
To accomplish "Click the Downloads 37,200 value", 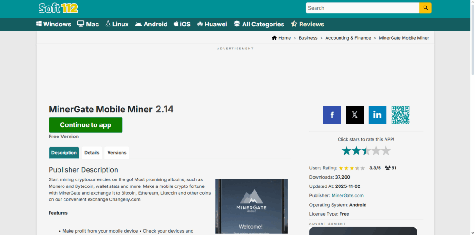I will pyautogui.click(x=343, y=177).
